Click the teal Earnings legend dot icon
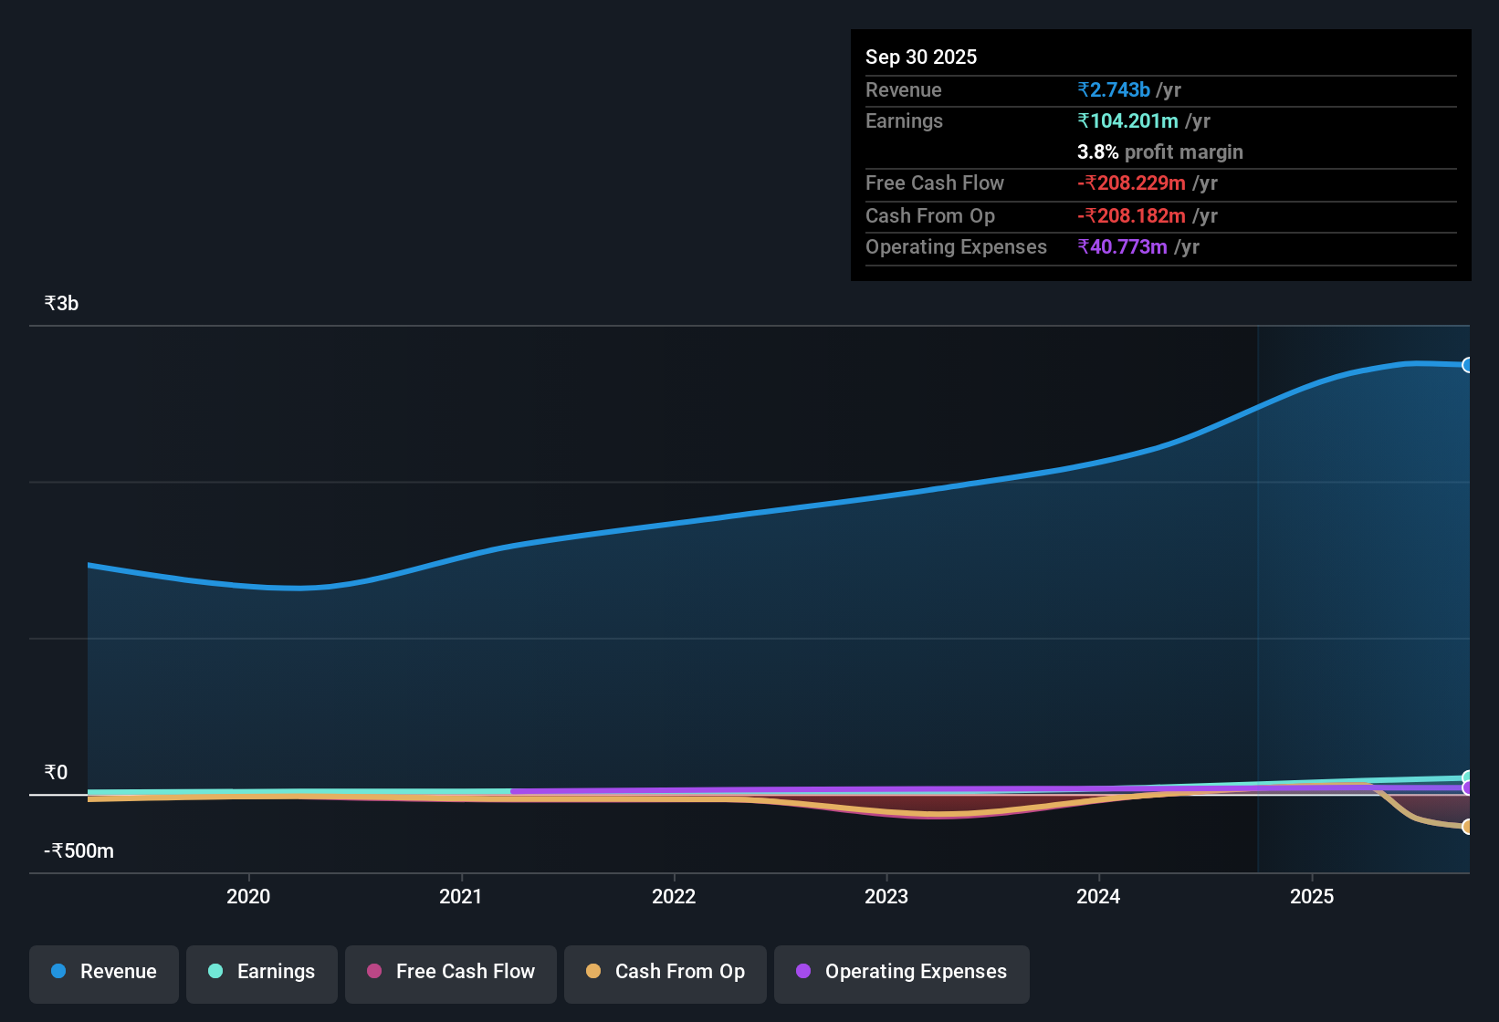The image size is (1499, 1022). pyautogui.click(x=215, y=972)
